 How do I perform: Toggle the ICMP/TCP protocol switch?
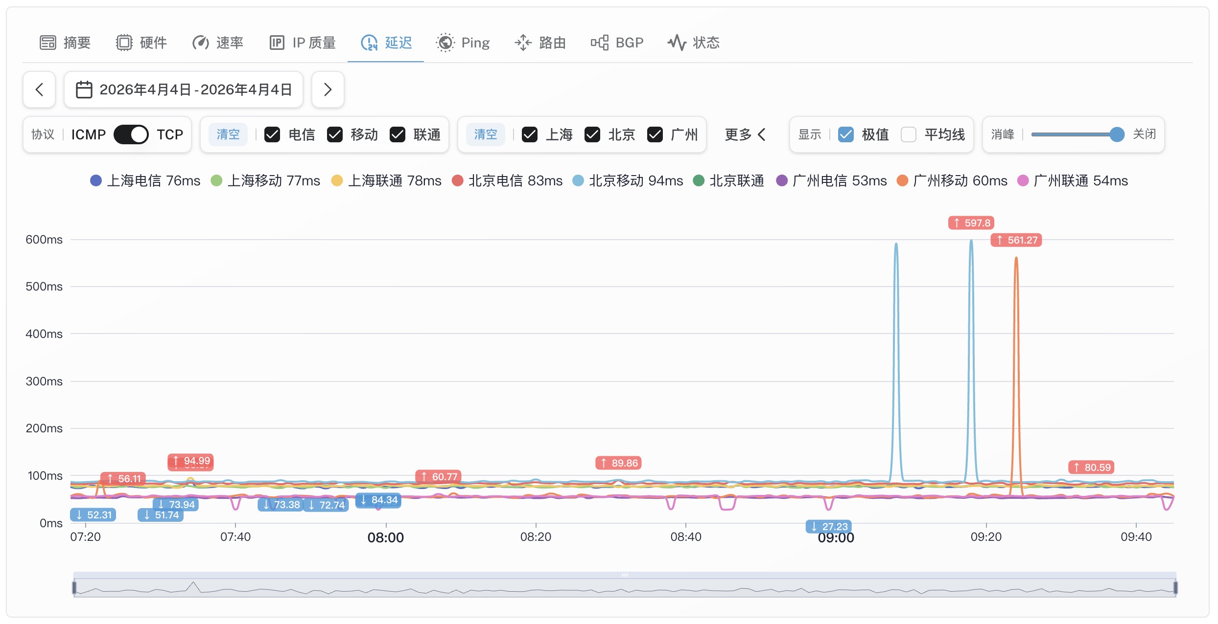(x=131, y=134)
